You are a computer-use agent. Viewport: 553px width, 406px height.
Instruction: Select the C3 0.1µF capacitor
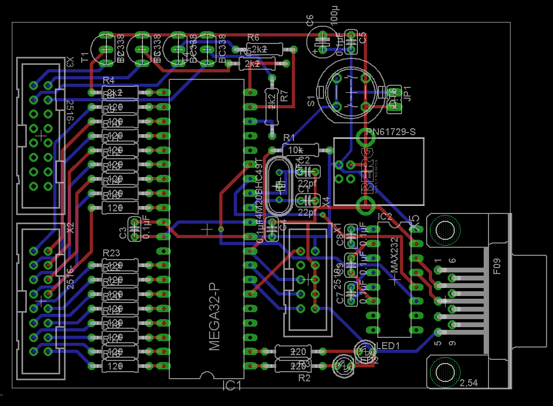pyautogui.click(x=134, y=229)
